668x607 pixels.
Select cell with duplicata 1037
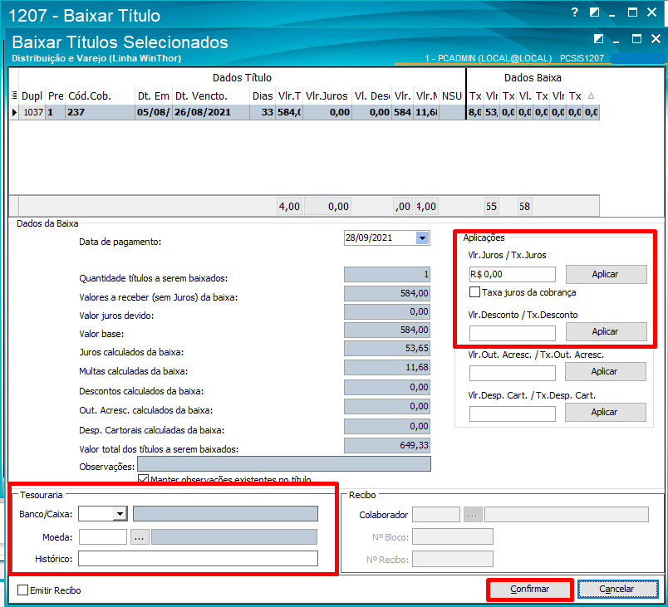(x=32, y=112)
